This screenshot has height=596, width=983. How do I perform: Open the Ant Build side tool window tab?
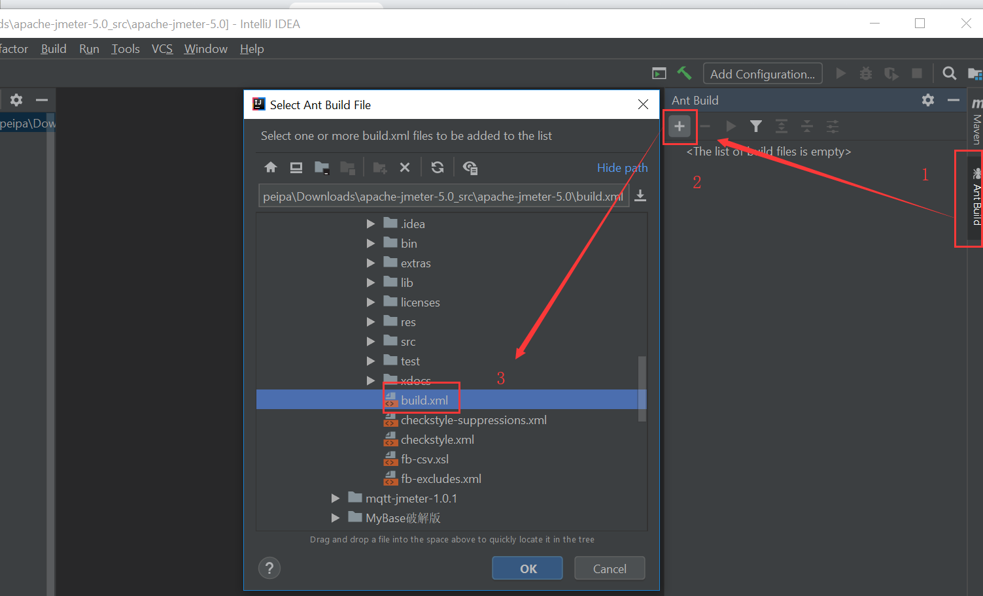tap(976, 199)
